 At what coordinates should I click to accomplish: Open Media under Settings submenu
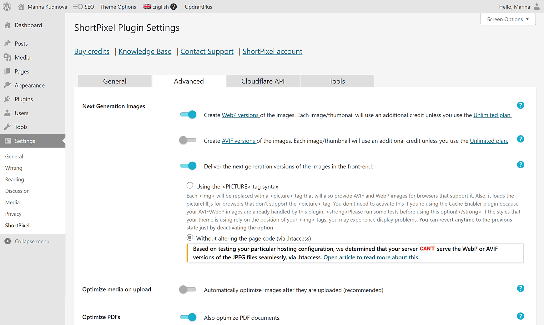[12, 202]
